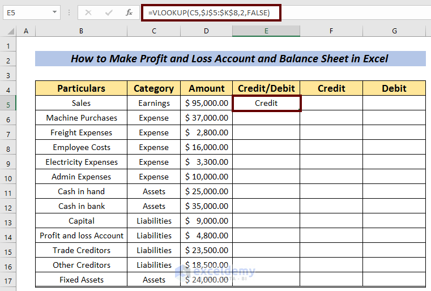This screenshot has width=431, height=291.
Task: Select the $ 95,000.00 amount cell
Action: [206, 103]
